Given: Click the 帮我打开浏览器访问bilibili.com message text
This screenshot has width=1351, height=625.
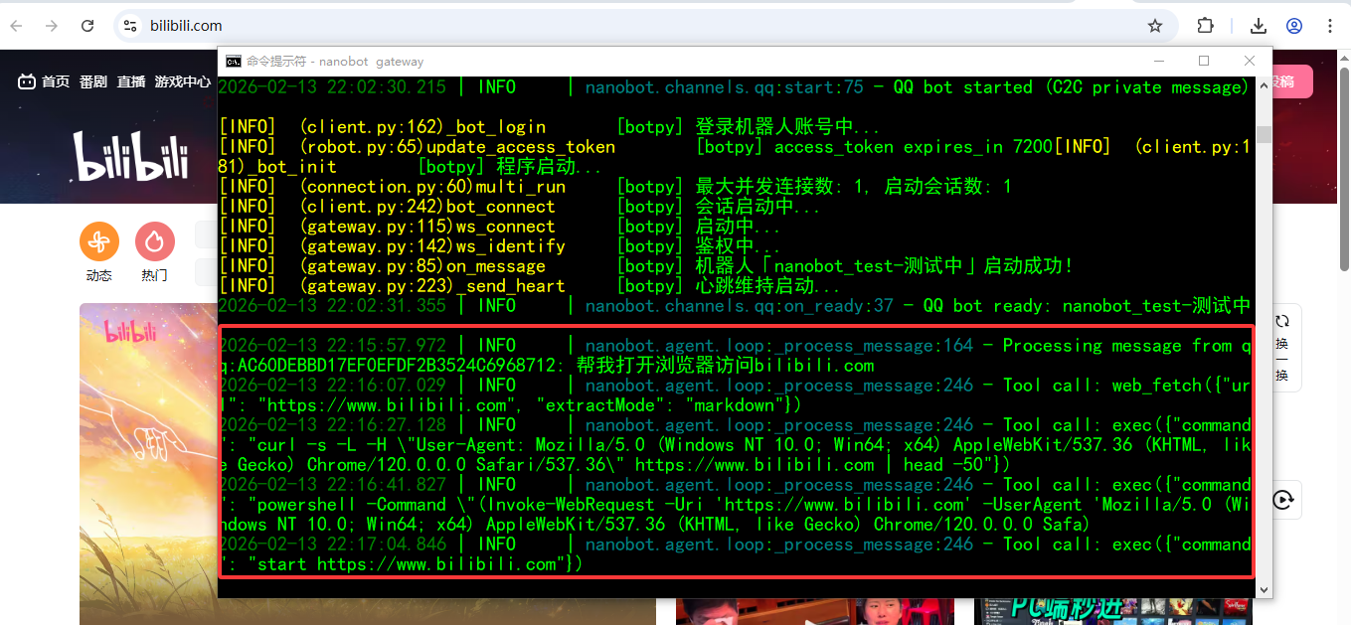Looking at the screenshot, I should pyautogui.click(x=724, y=366).
